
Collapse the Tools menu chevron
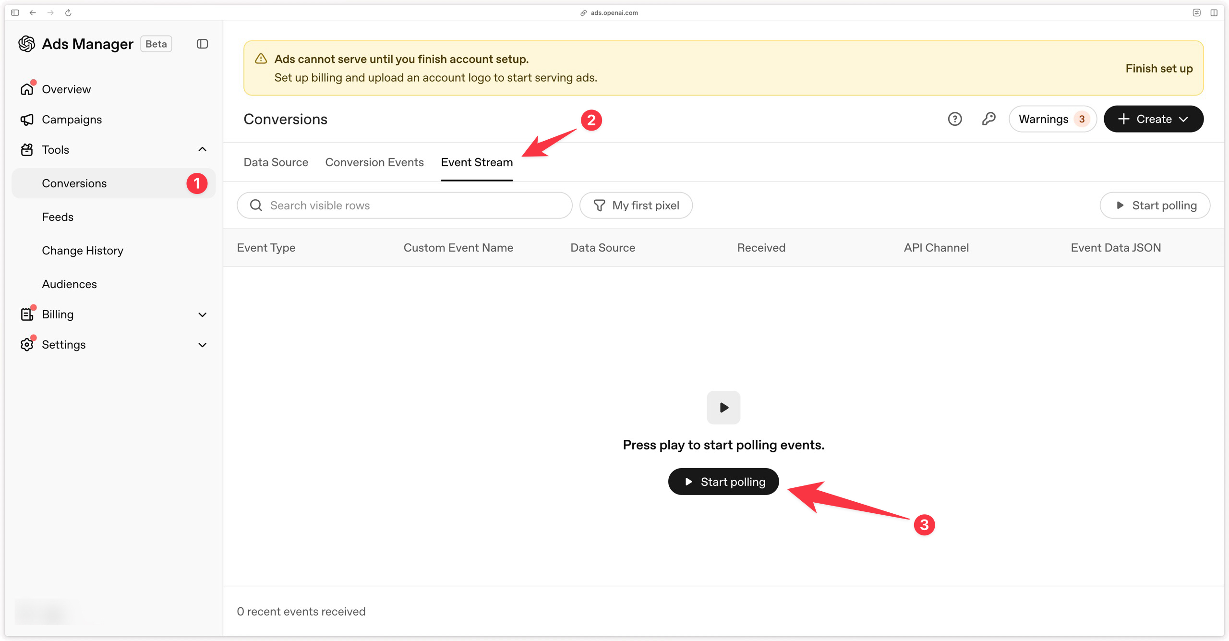(x=202, y=149)
